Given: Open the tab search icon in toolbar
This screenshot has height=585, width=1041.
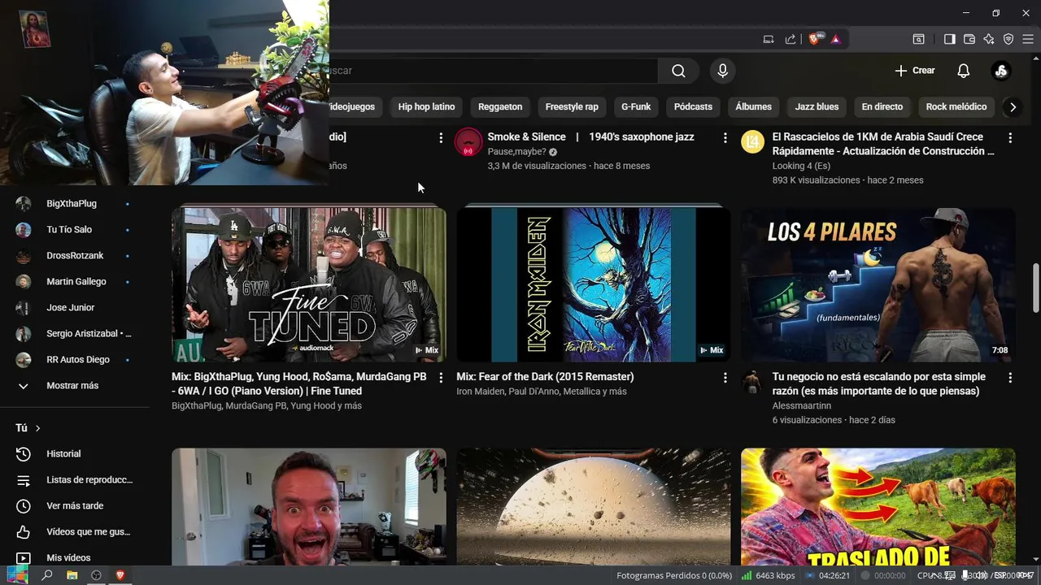Looking at the screenshot, I should [918, 39].
